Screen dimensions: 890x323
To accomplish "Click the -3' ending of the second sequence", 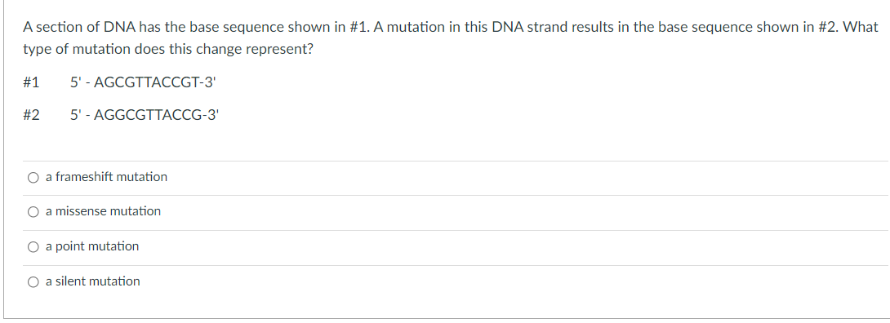I will point(210,115).
